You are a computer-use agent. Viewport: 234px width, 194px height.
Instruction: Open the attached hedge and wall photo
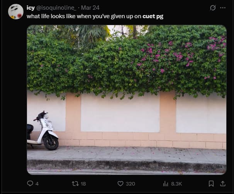(x=127, y=100)
